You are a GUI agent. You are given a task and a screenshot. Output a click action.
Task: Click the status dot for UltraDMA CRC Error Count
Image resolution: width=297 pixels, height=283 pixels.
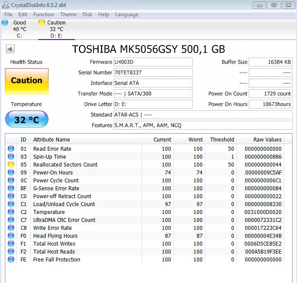point(11,220)
